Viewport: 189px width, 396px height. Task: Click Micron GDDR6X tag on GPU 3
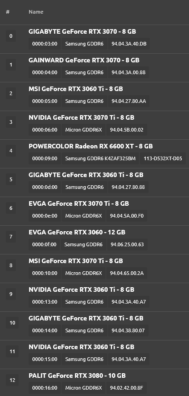pos(84,130)
